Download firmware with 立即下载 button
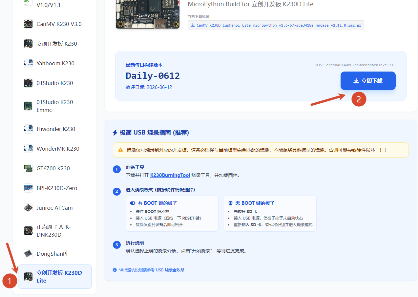This screenshot has height=297, width=418. [x=368, y=81]
